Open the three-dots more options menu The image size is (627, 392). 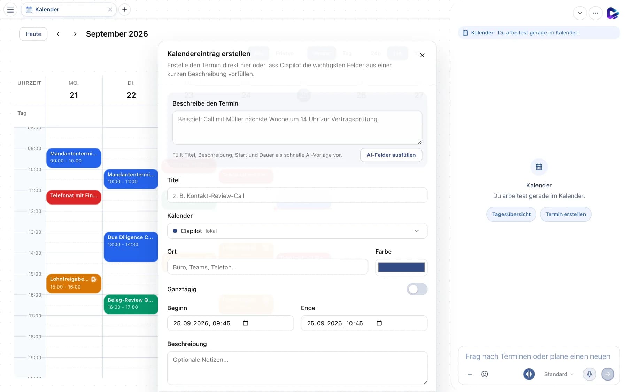596,13
